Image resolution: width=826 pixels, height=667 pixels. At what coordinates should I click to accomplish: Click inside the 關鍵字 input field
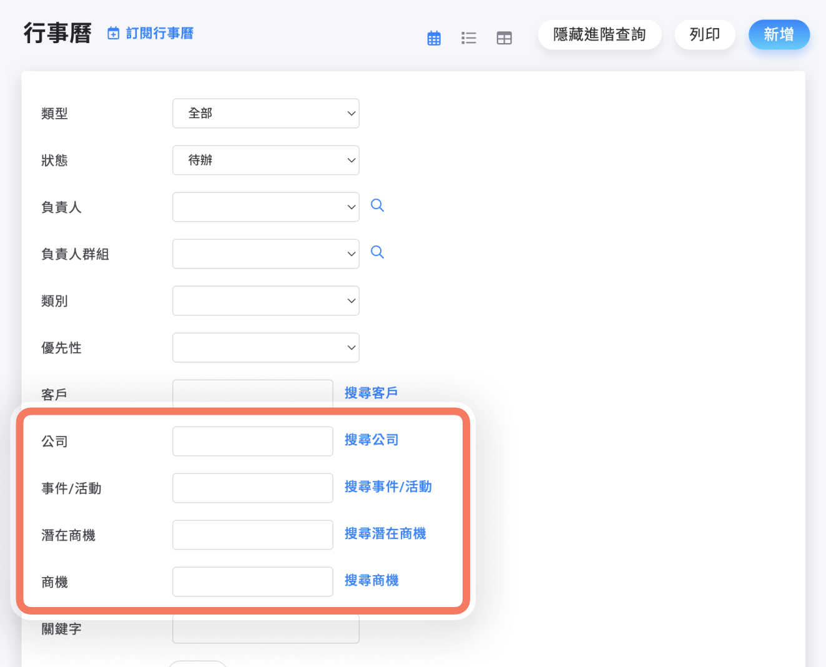pyautogui.click(x=265, y=629)
